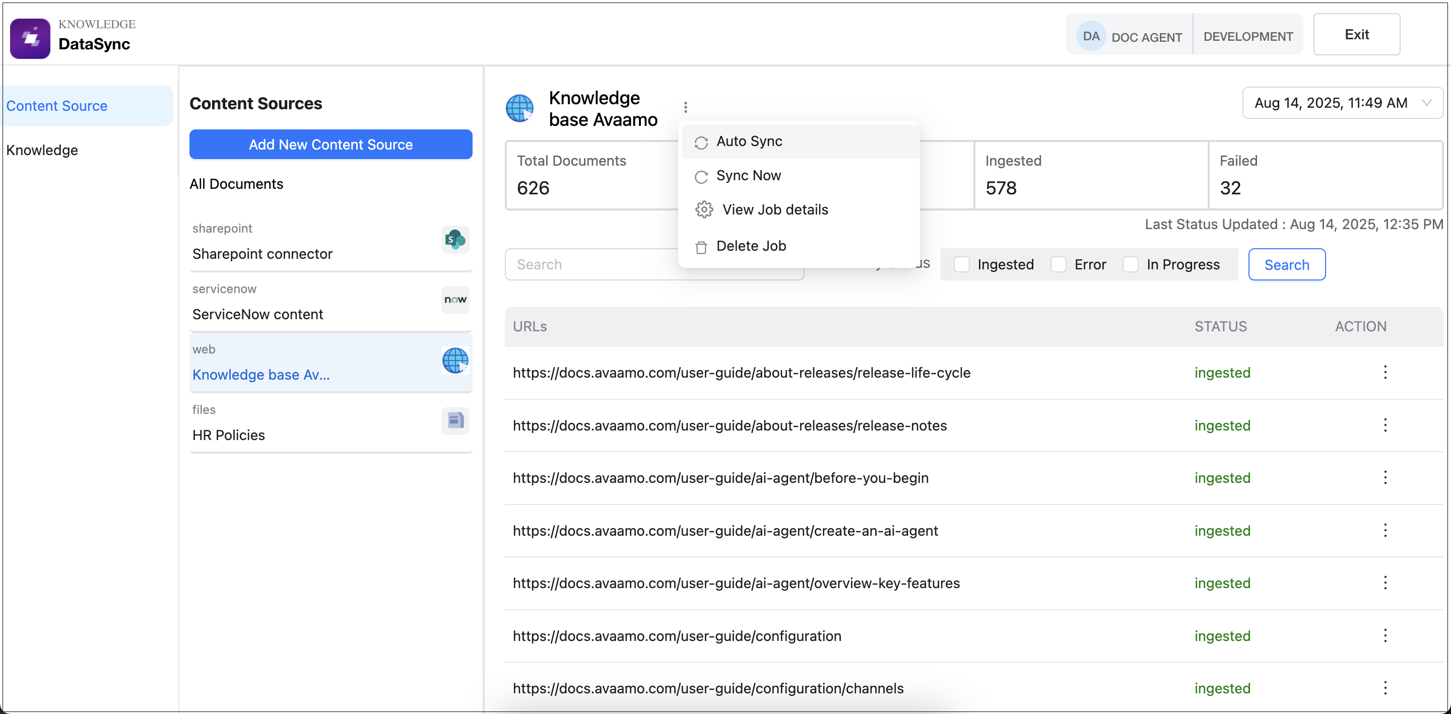Open action menu for release-life-cycle URL row
The image size is (1451, 714).
[x=1384, y=372]
